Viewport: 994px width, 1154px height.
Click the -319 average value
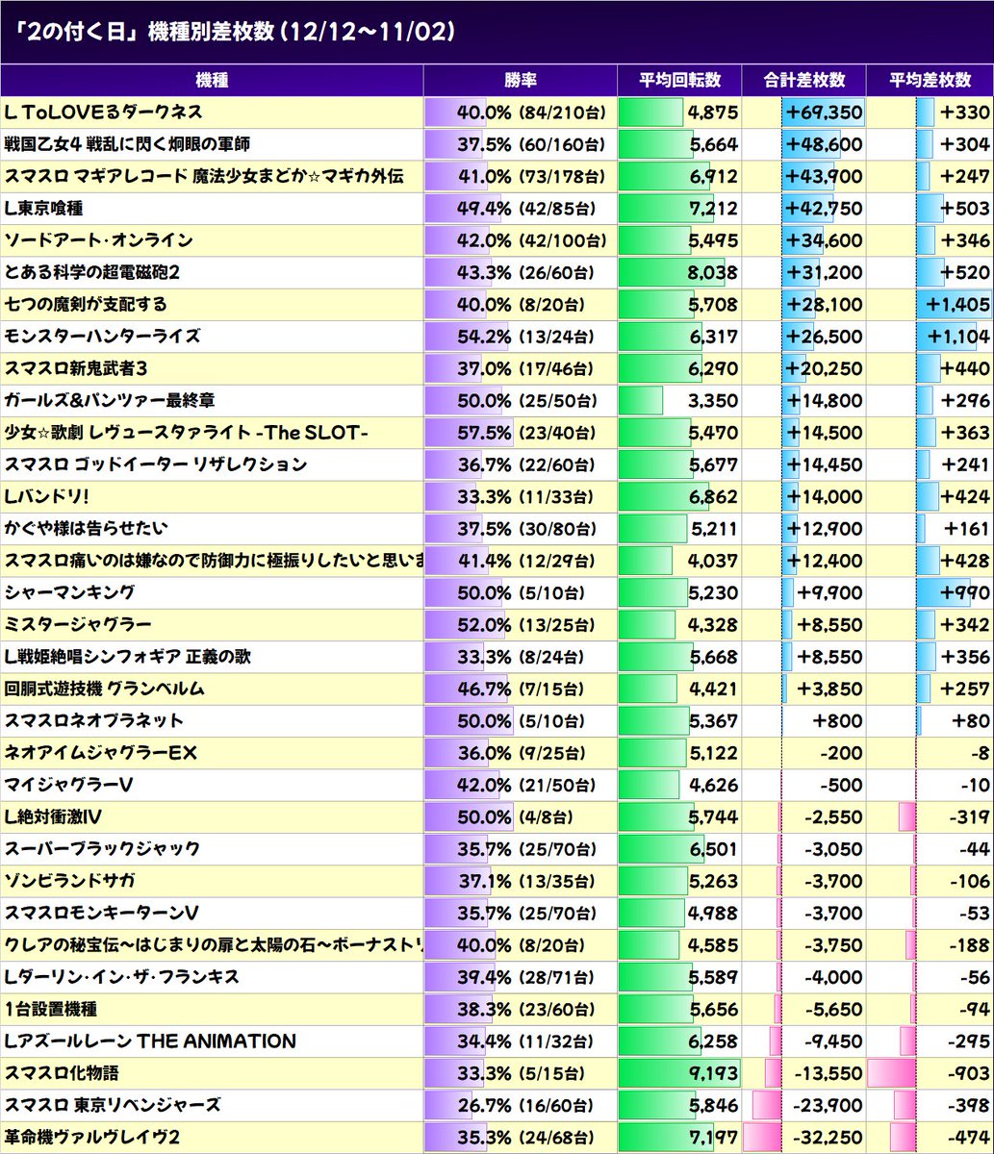click(x=969, y=816)
